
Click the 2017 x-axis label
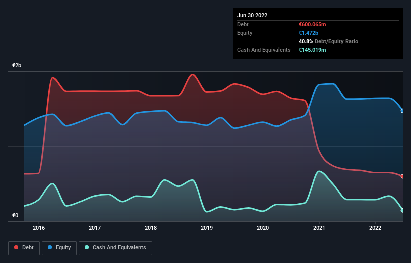95,228
